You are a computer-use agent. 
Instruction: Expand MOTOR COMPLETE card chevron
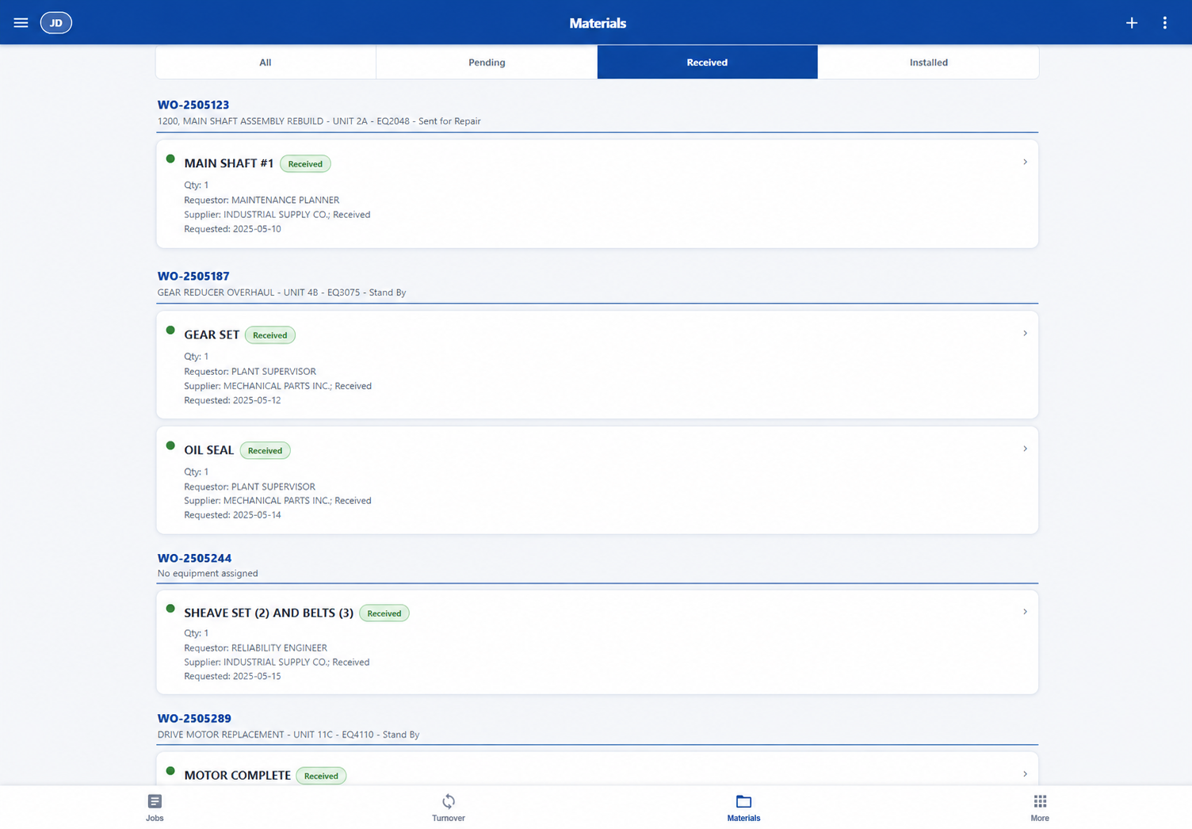(x=1025, y=774)
